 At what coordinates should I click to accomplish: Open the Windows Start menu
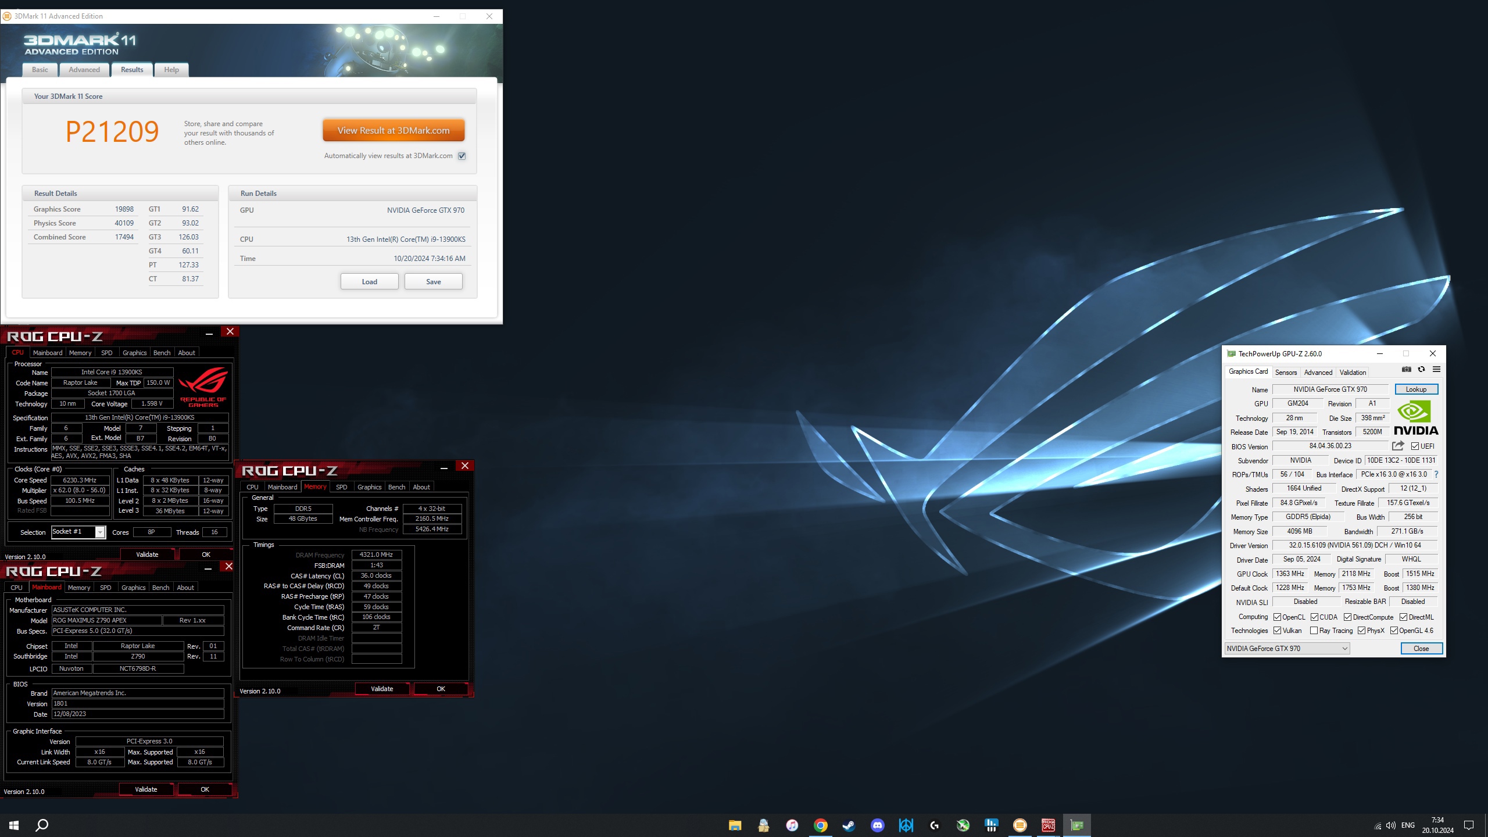(14, 825)
